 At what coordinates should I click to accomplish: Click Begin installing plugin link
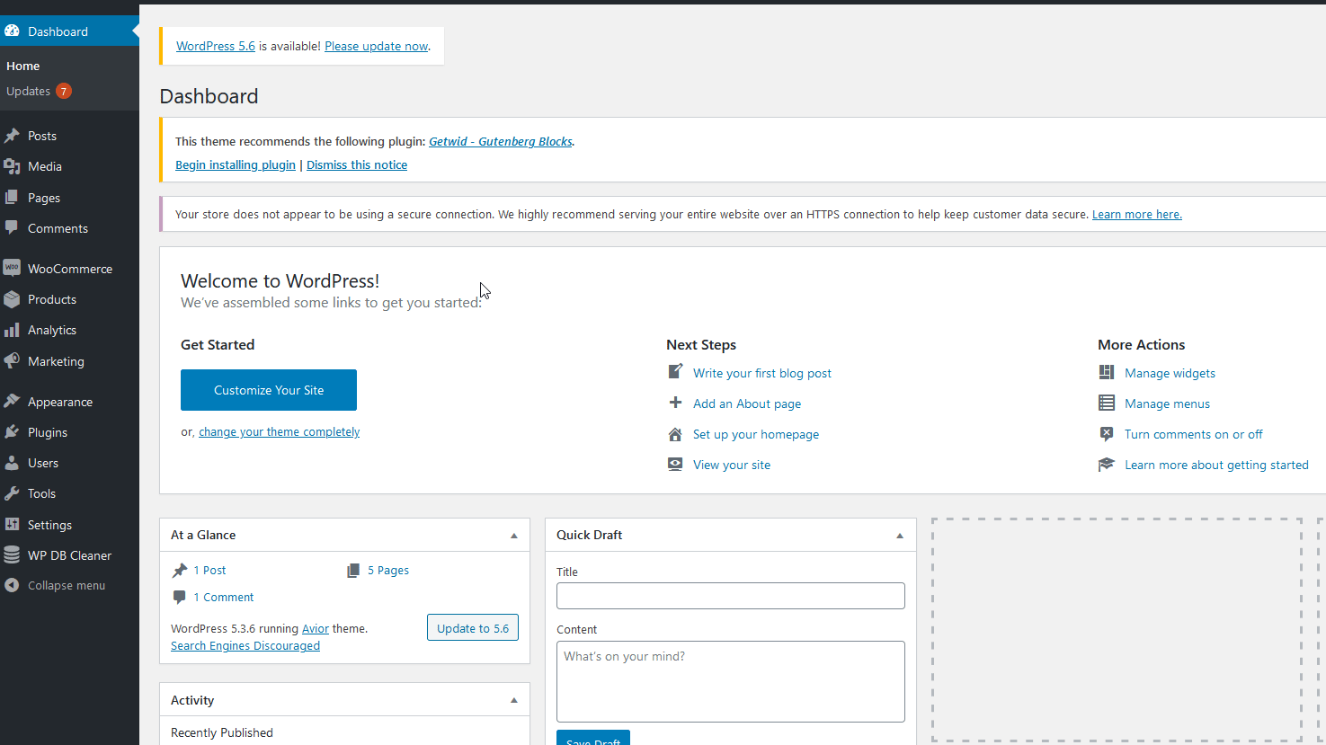(236, 164)
